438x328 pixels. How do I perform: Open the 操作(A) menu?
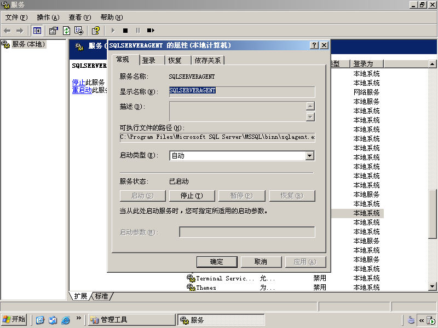pyautogui.click(x=48, y=17)
